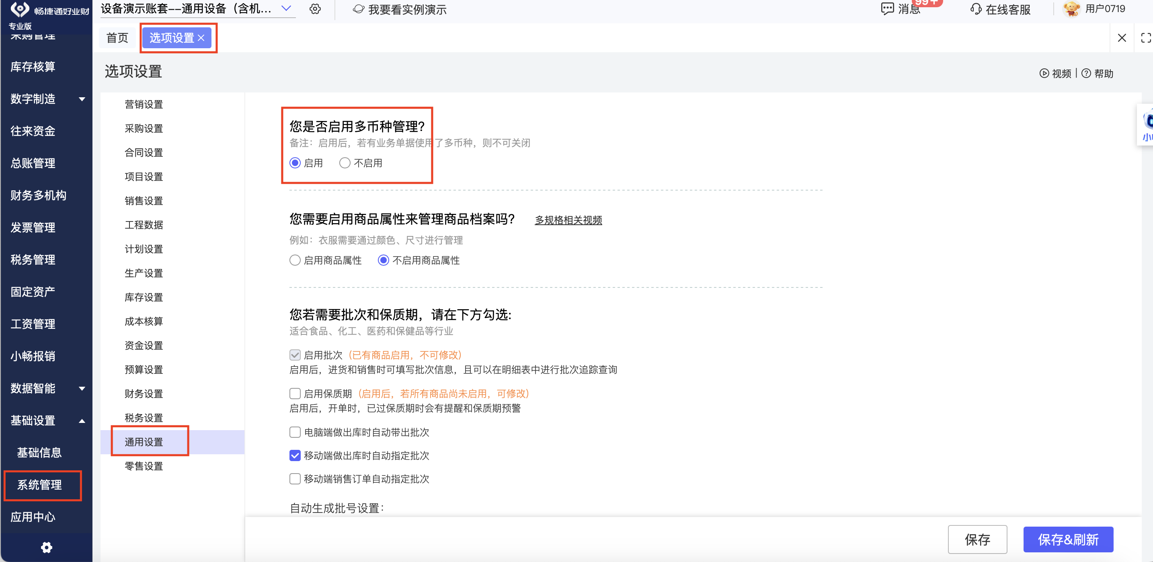Open the 帮助 question mark icon

tap(1086, 74)
